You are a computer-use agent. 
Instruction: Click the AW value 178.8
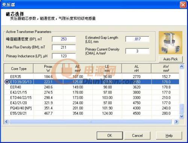(166, 87)
